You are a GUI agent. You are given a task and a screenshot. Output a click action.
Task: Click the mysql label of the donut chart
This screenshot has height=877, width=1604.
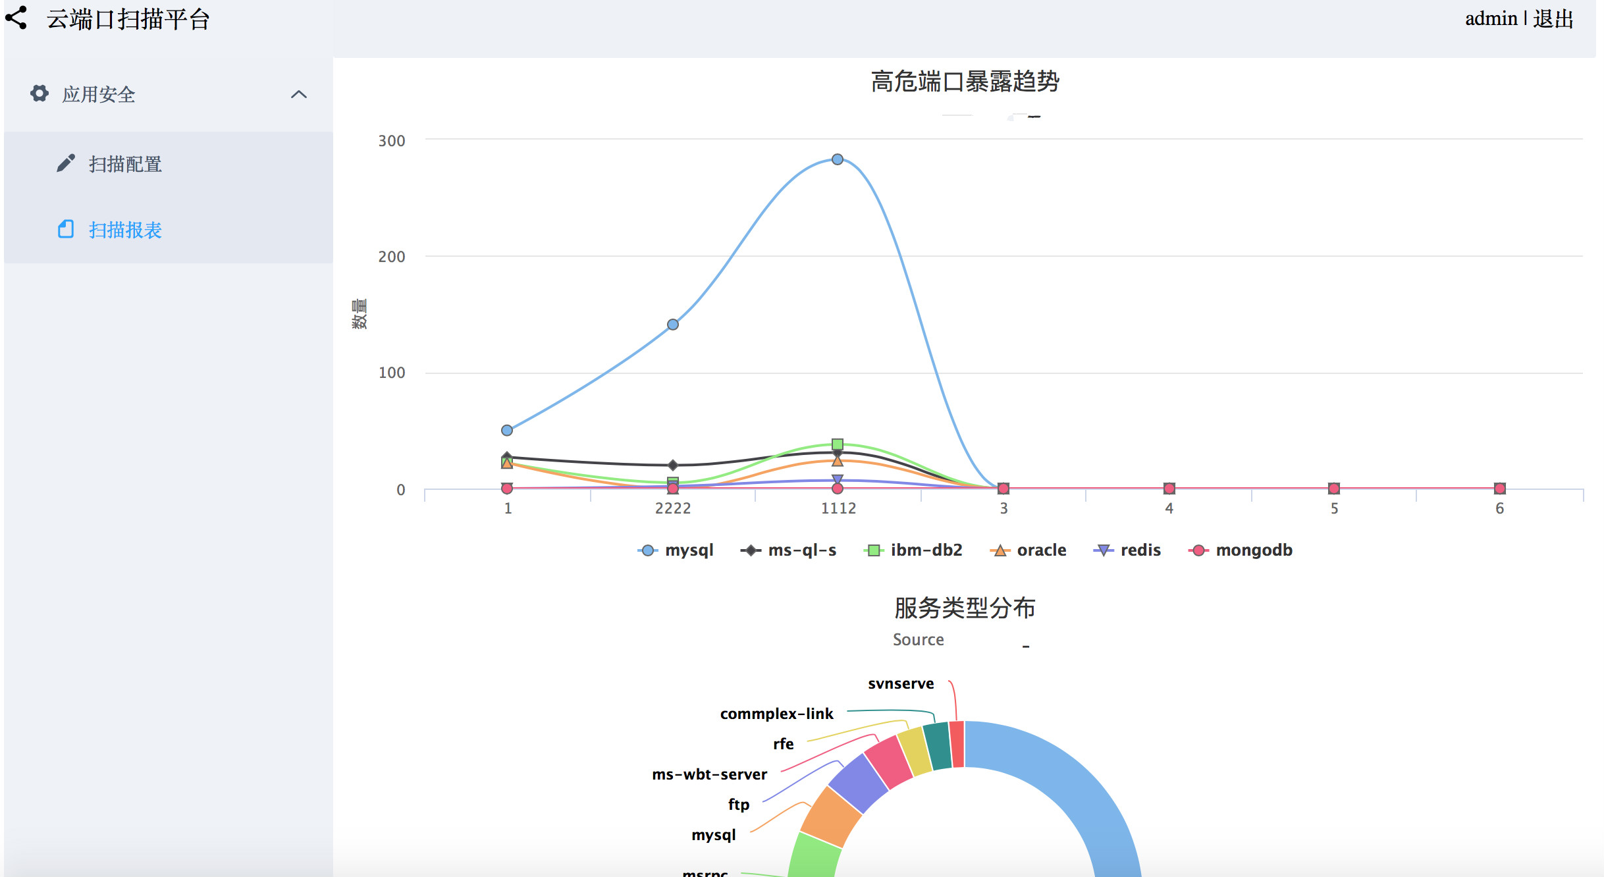[714, 835]
